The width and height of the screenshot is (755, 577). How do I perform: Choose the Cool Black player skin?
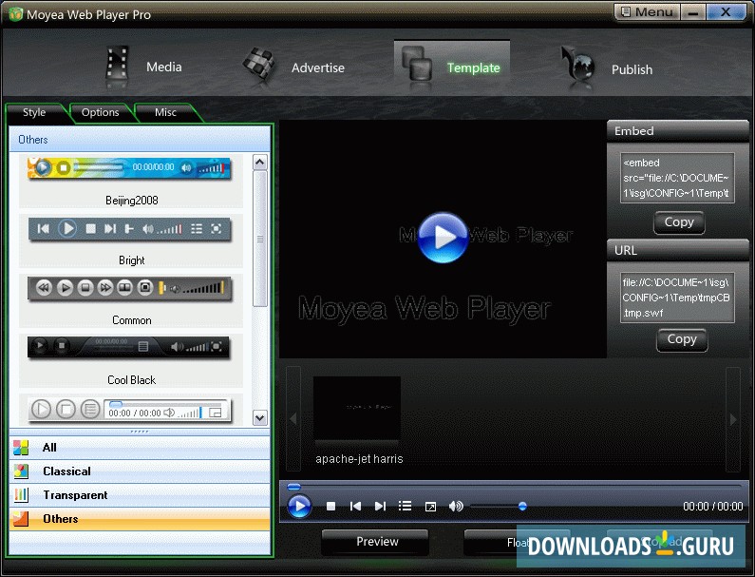pos(130,360)
